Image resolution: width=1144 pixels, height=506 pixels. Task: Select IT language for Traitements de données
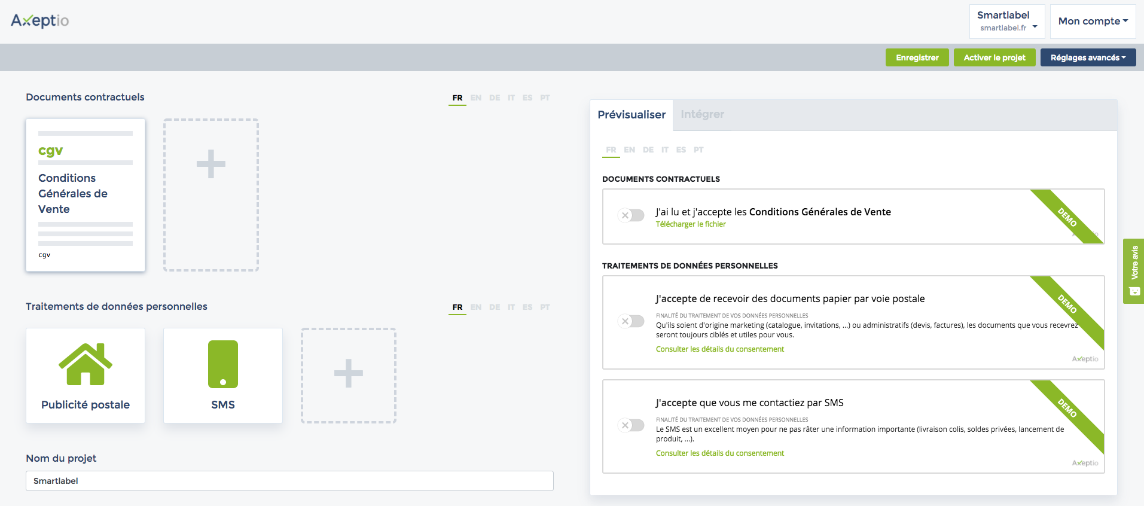click(x=511, y=307)
